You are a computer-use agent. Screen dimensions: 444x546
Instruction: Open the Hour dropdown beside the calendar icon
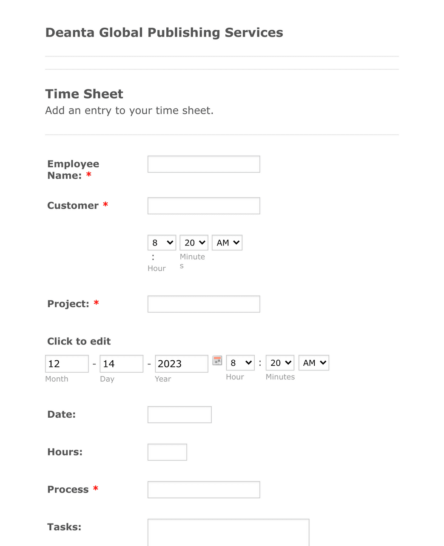coord(240,363)
